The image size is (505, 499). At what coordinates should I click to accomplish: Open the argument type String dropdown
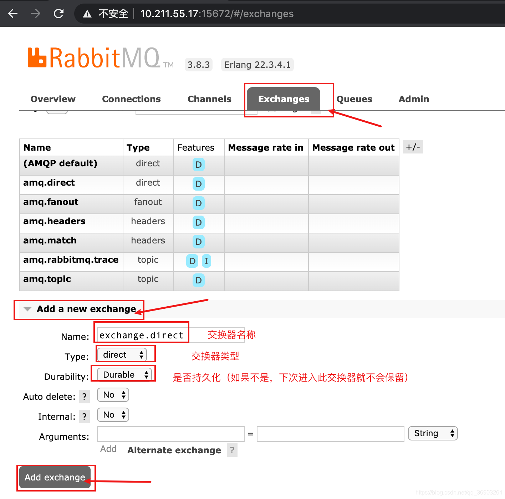433,433
